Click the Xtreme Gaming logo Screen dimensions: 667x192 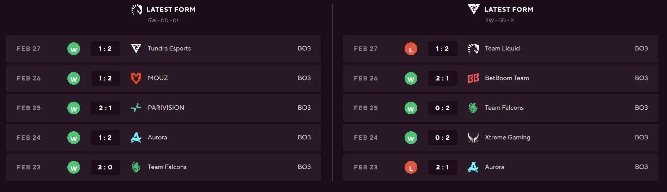coord(473,137)
